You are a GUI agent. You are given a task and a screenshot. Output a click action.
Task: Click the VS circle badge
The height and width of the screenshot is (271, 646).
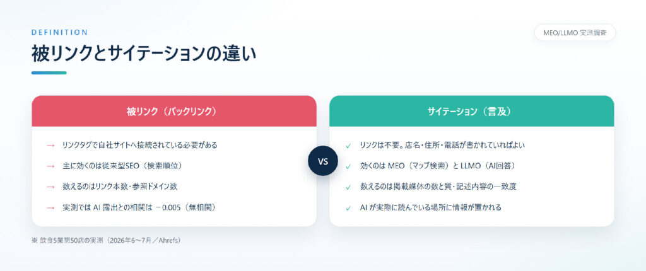pos(323,161)
